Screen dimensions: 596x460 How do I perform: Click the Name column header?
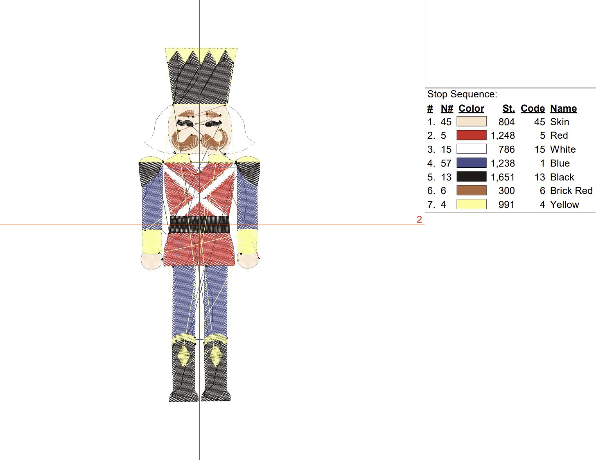coord(563,108)
